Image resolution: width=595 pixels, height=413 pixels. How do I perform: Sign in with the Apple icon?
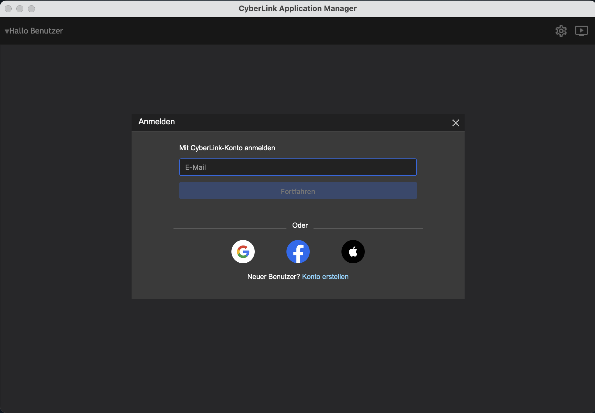point(353,252)
